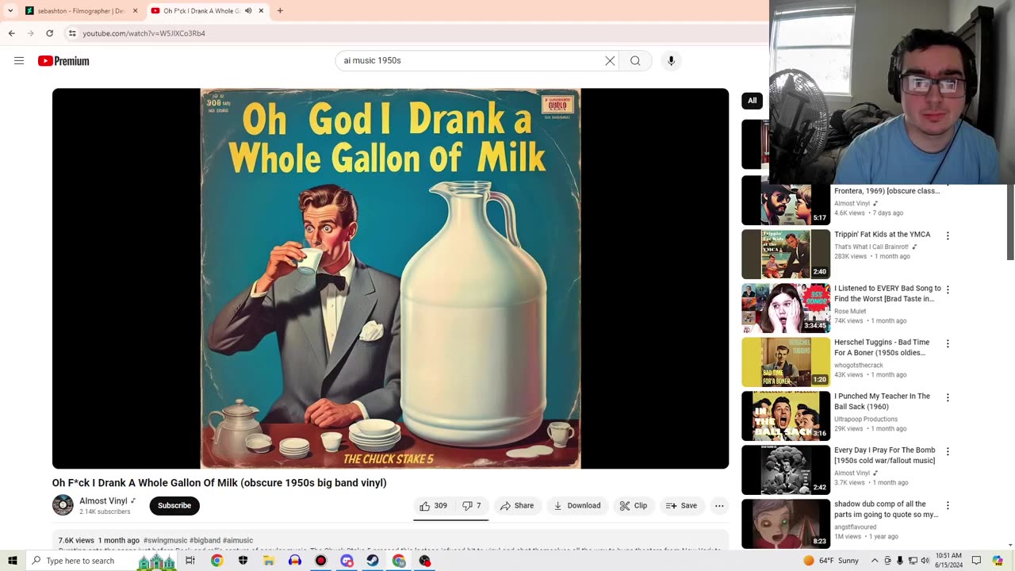The height and width of the screenshot is (571, 1015).
Task: Dislike the video with thumbs down
Action: tap(472, 506)
